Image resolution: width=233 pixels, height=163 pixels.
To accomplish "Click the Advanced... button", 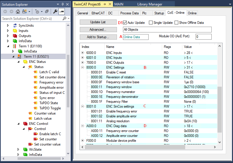I will [98, 30].
